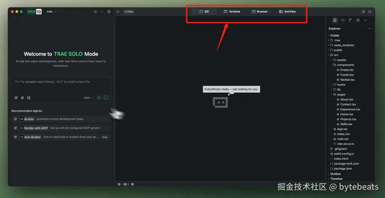Collapse the chat panel with arrow icon

[x=118, y=12]
